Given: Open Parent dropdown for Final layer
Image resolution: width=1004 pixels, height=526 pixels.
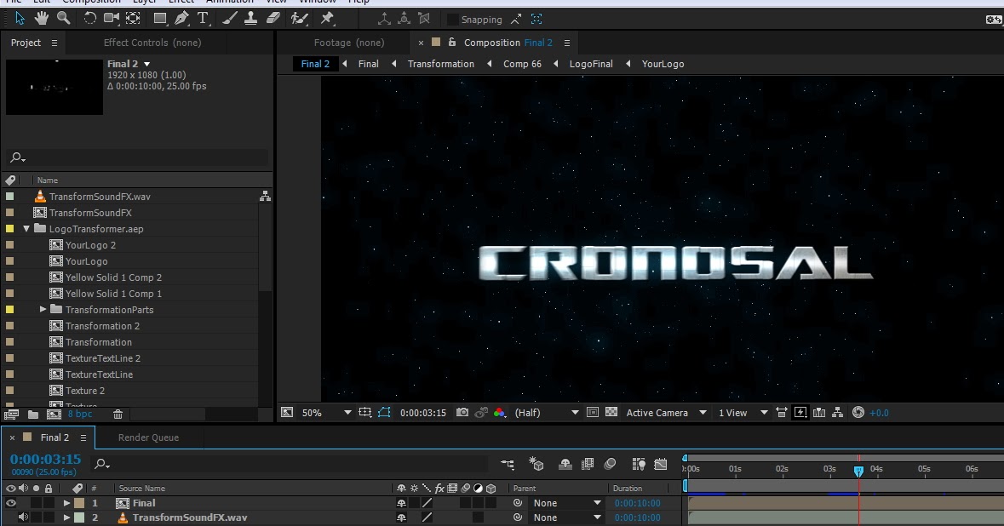Looking at the screenshot, I should [x=566, y=503].
